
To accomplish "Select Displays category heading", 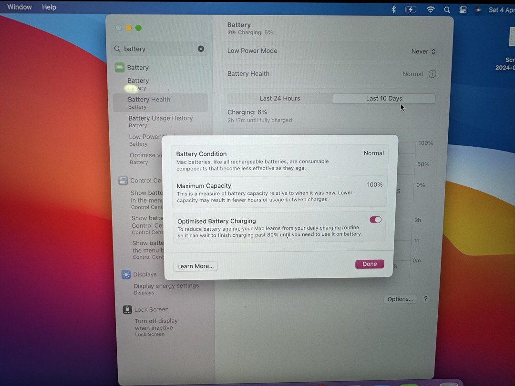I will coord(145,274).
